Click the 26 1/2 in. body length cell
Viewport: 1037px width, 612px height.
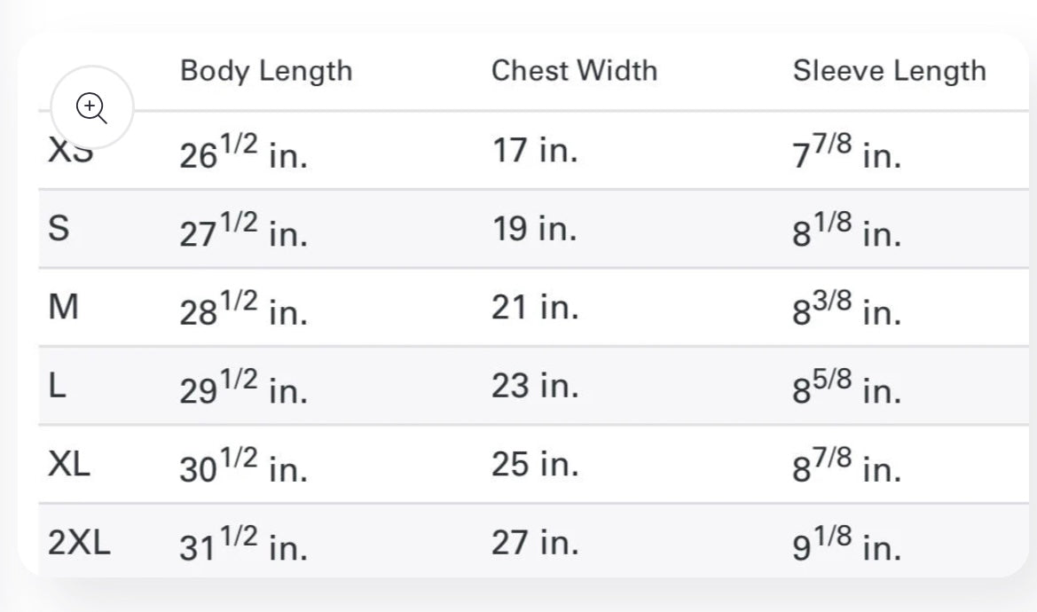[243, 151]
